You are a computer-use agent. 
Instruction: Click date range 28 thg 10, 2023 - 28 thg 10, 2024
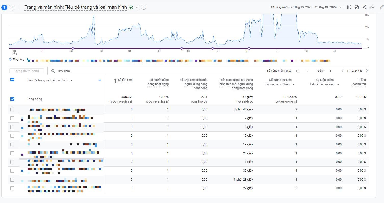[314, 7]
